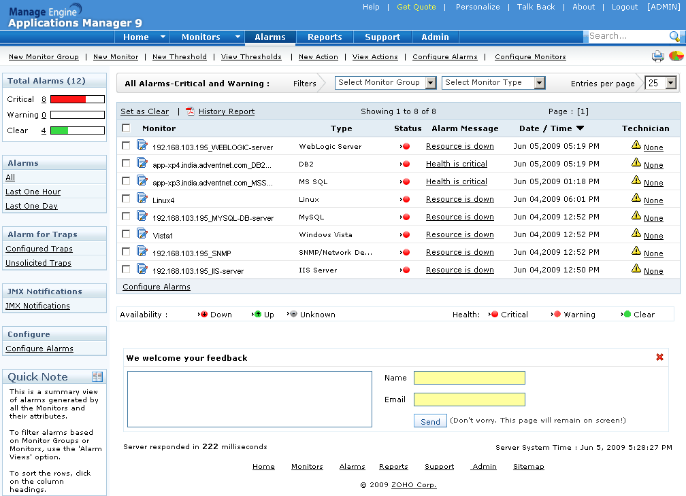This screenshot has height=496, width=686.
Task: Open the Configured Traps link
Action: [x=39, y=249]
